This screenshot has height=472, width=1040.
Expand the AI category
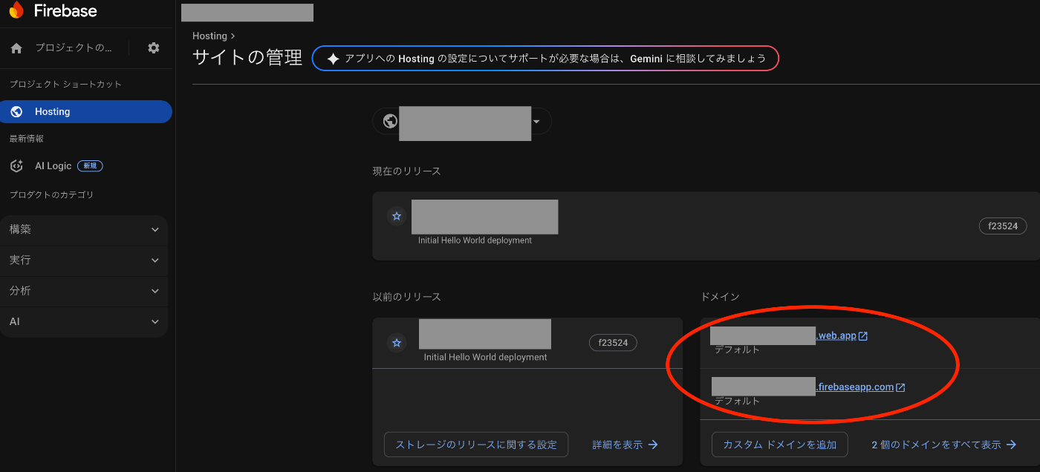point(84,322)
